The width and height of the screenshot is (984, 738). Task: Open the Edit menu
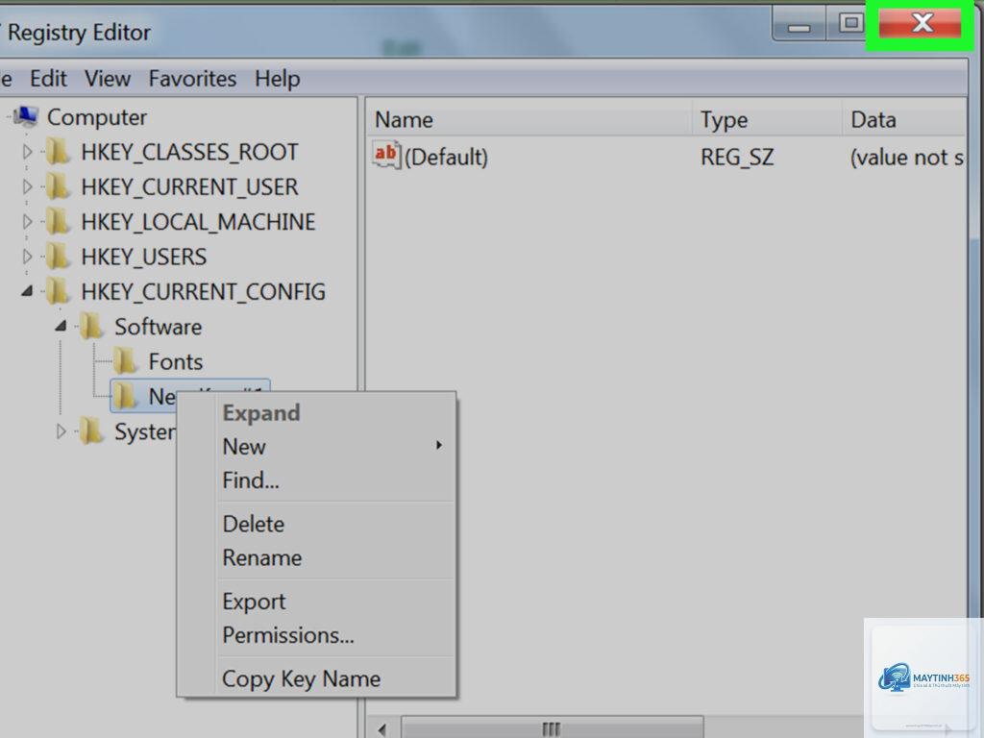point(48,79)
